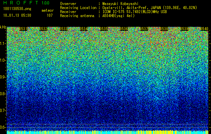Click the 0.9 kHz axis label
The height and width of the screenshot is (134, 211).
3,77
